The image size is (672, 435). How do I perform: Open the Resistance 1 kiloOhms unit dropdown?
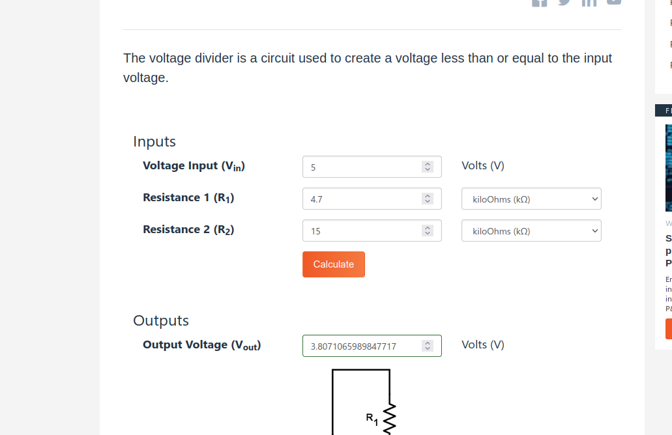tap(531, 199)
